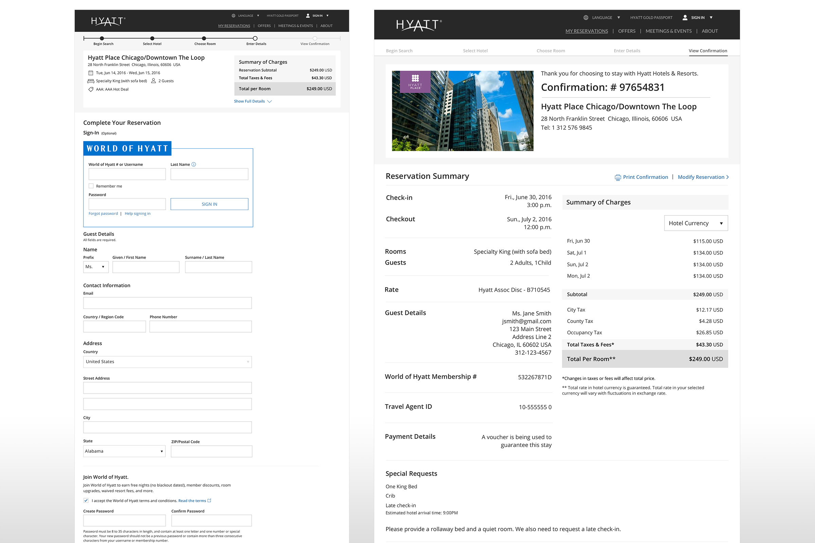Click the Hyatt Place purple badge on hotel photo

click(415, 82)
